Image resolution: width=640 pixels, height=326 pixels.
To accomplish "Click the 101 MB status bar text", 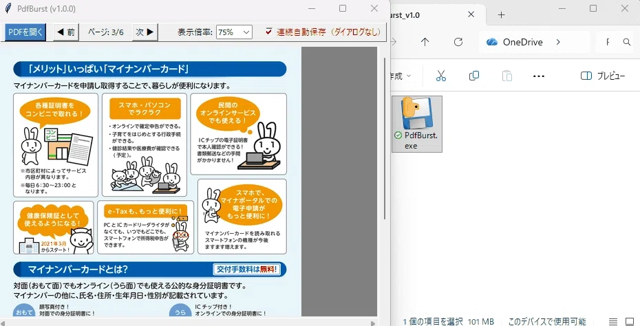I will [481, 321].
